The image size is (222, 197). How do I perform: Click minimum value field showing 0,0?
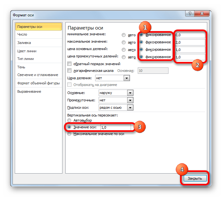[190, 35]
